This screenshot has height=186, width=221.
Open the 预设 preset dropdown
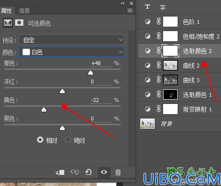(72, 40)
